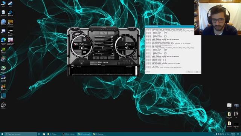Adjust Core Clock slider

(104, 48)
